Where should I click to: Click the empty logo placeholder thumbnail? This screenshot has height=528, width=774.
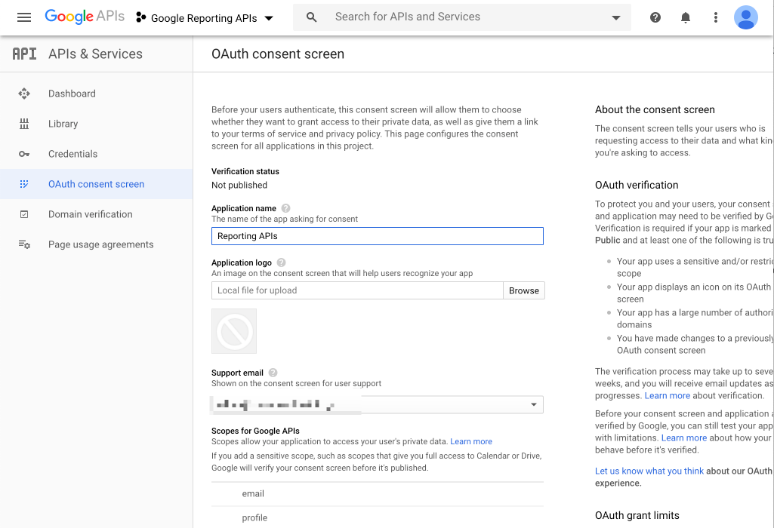click(x=234, y=331)
